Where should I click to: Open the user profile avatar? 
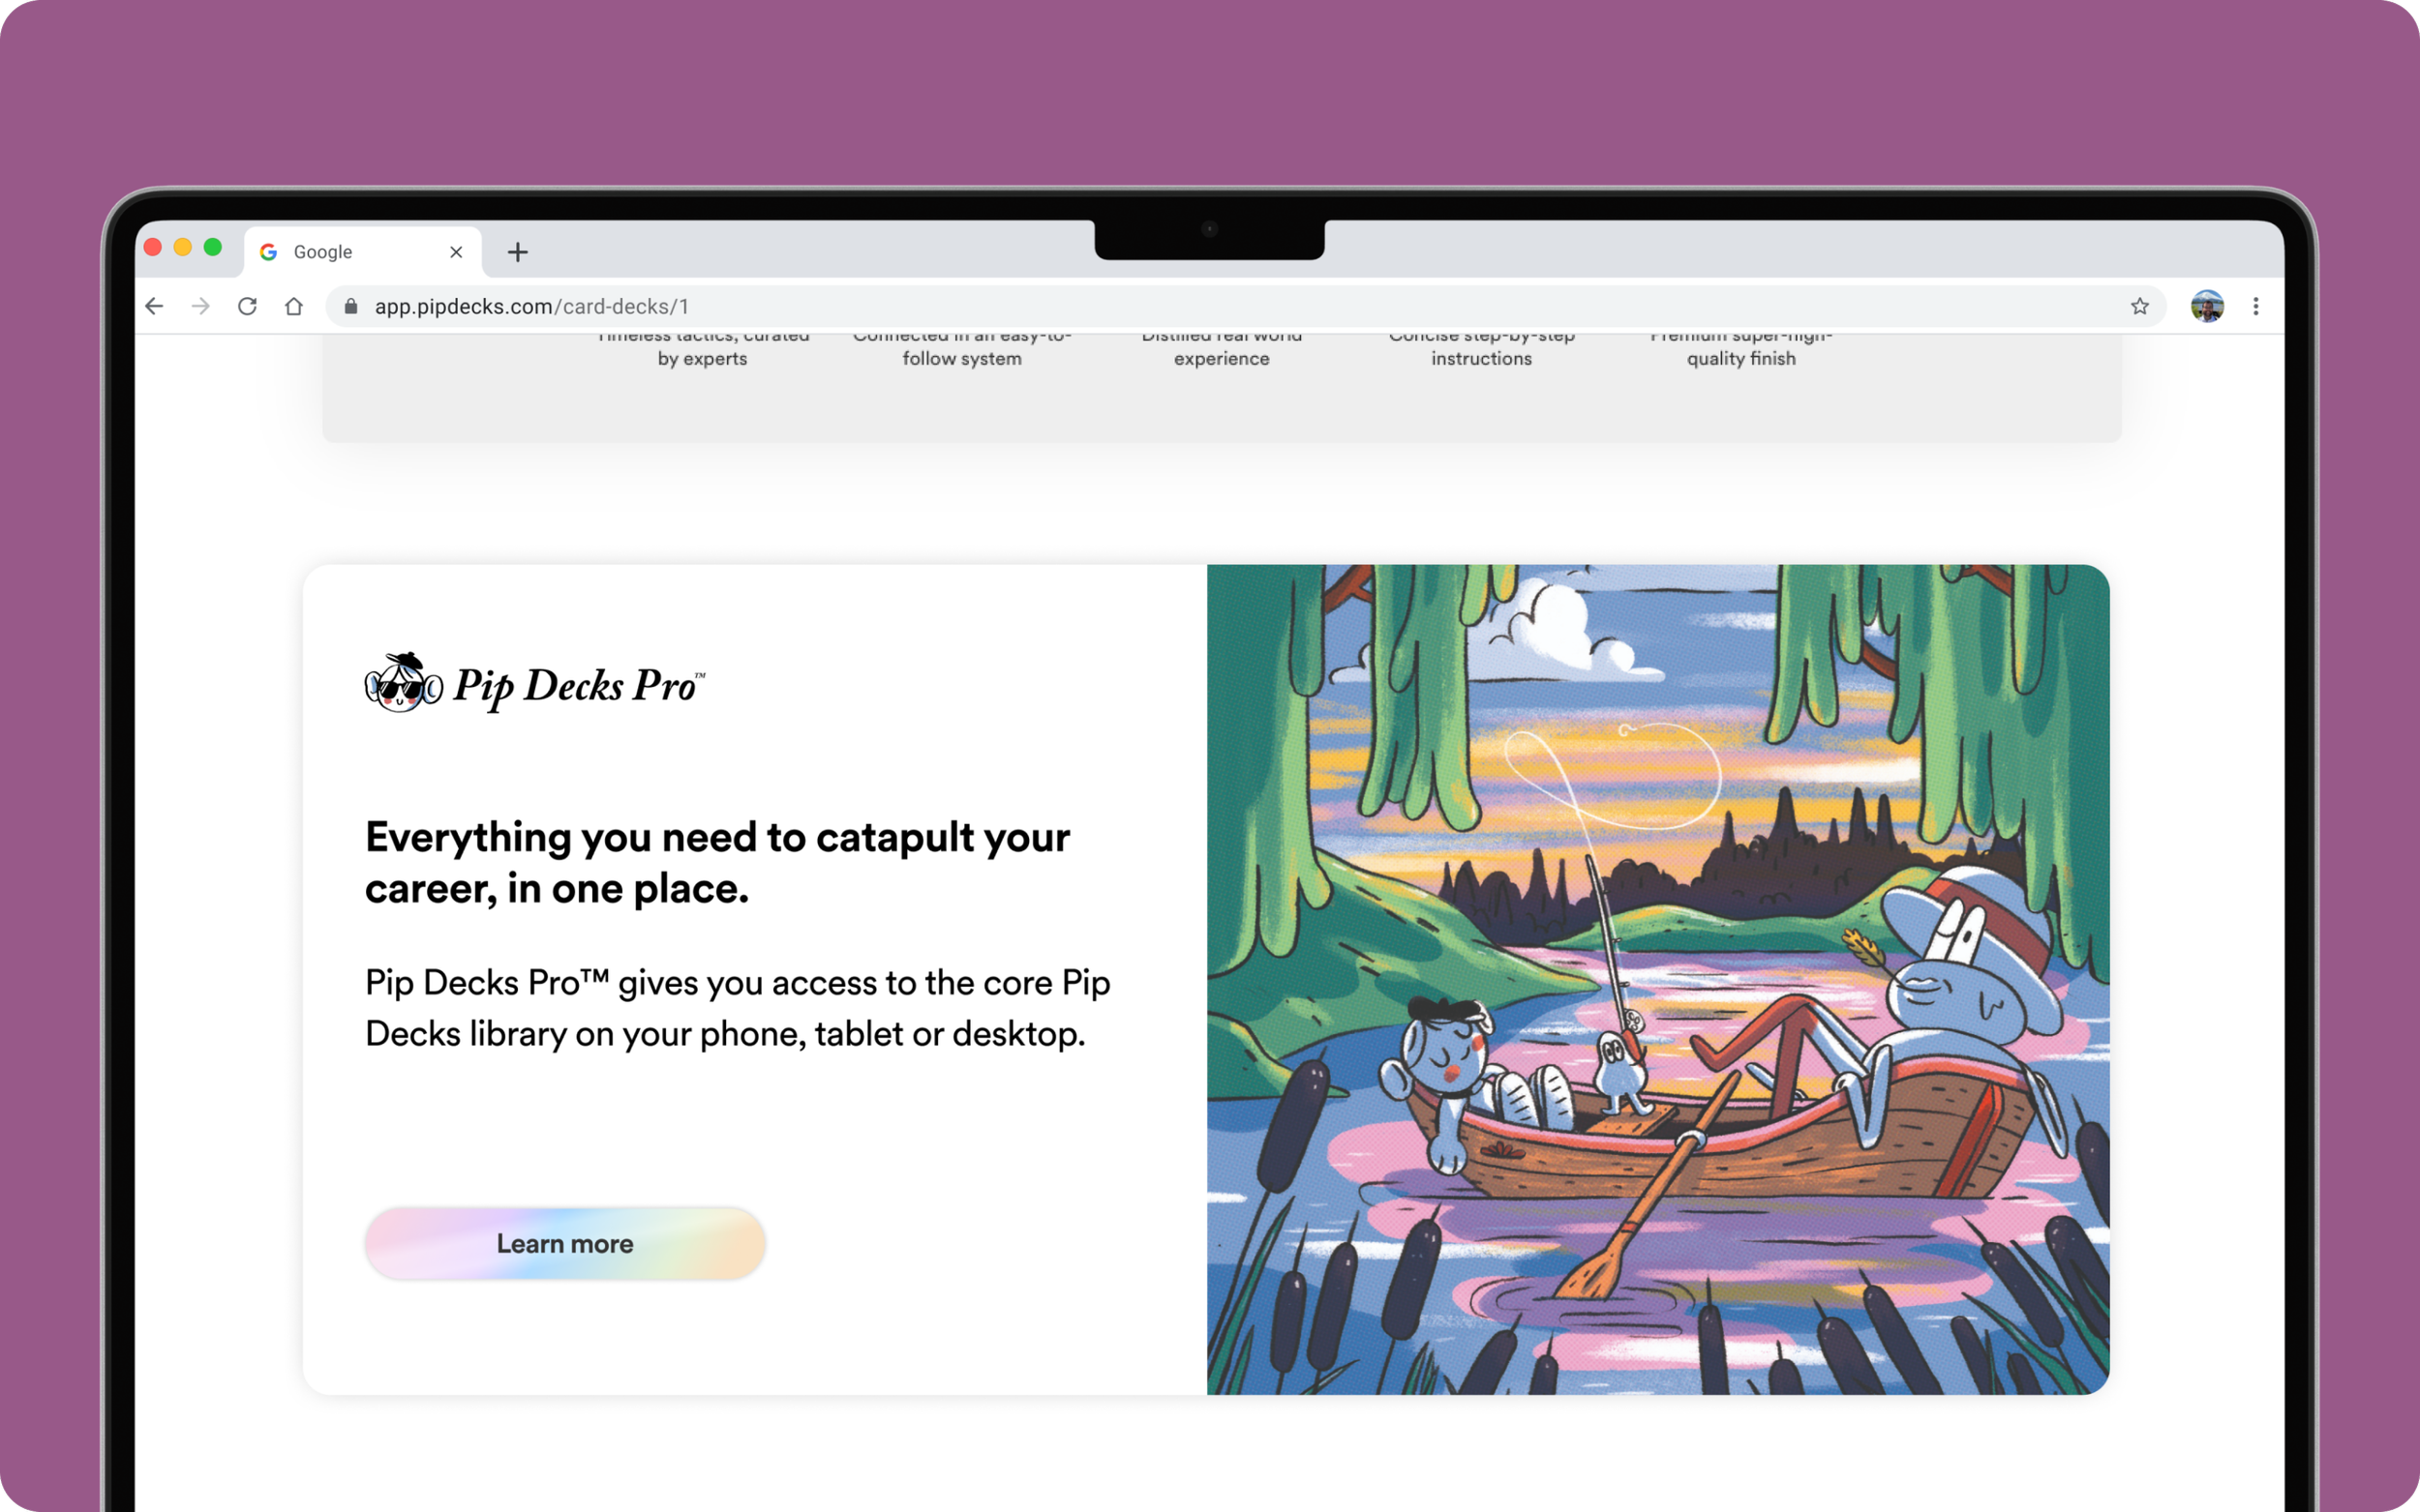2206,306
